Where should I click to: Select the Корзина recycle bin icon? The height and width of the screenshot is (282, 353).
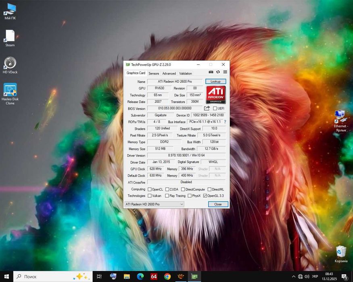click(x=341, y=254)
